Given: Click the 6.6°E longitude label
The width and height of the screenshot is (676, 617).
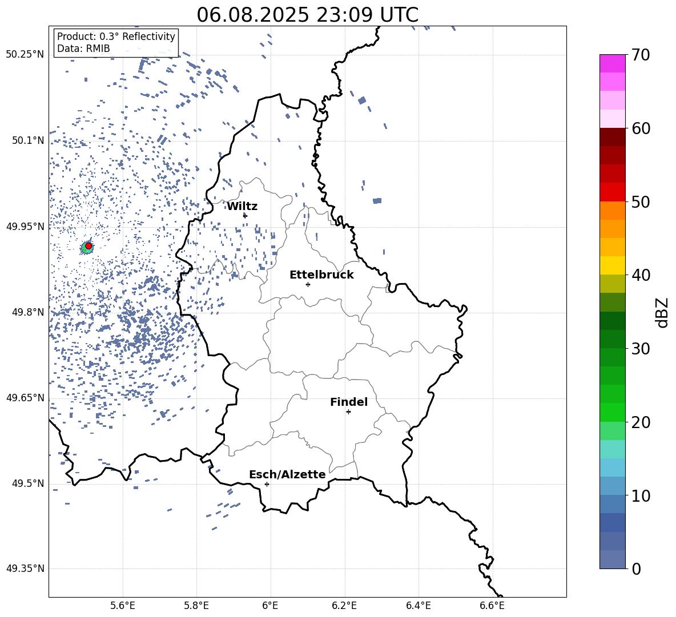Looking at the screenshot, I should [x=492, y=606].
